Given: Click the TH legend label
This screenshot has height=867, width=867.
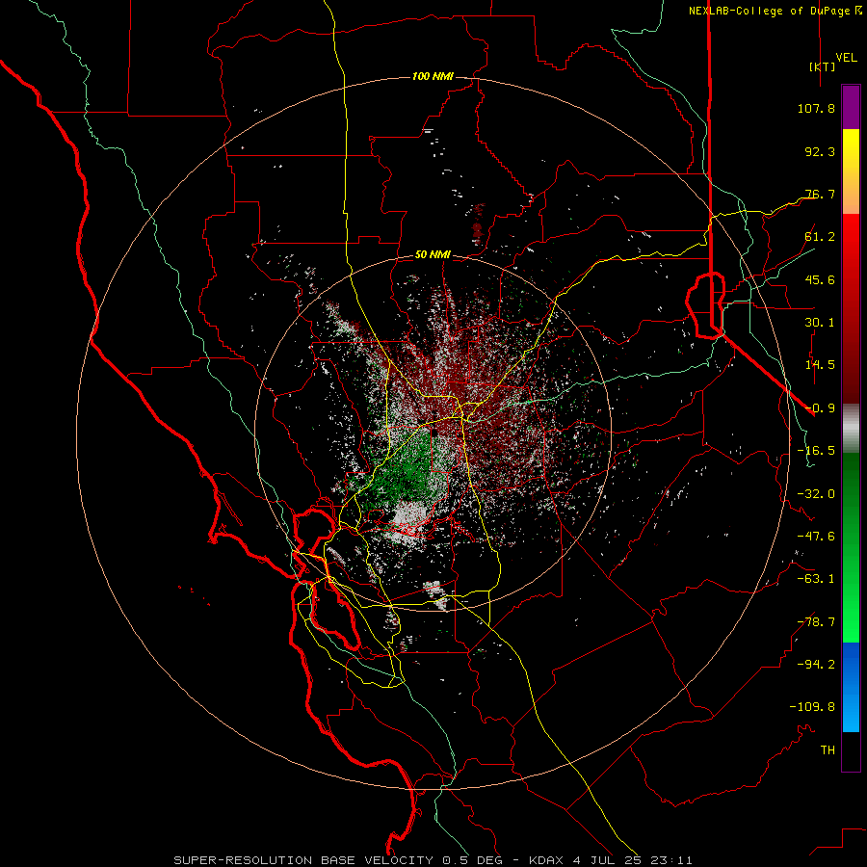Looking at the screenshot, I should coord(828,750).
